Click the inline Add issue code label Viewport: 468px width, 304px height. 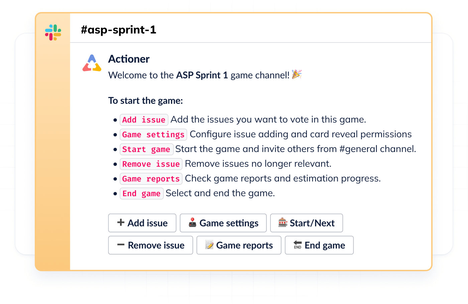tap(144, 120)
